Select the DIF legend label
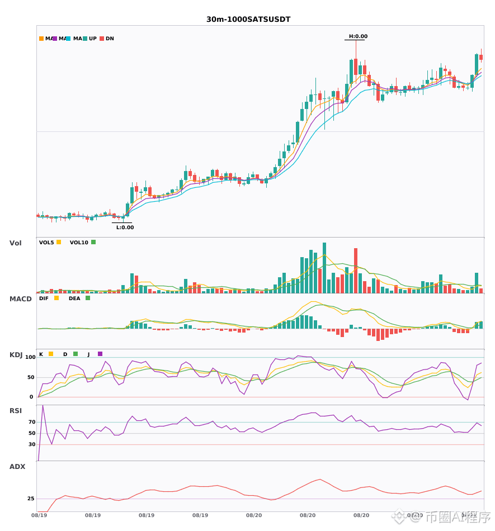This screenshot has height=531, width=495. click(x=44, y=298)
